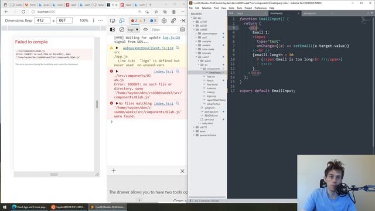Open the Sublime Text Preferences menu

click(260, 8)
